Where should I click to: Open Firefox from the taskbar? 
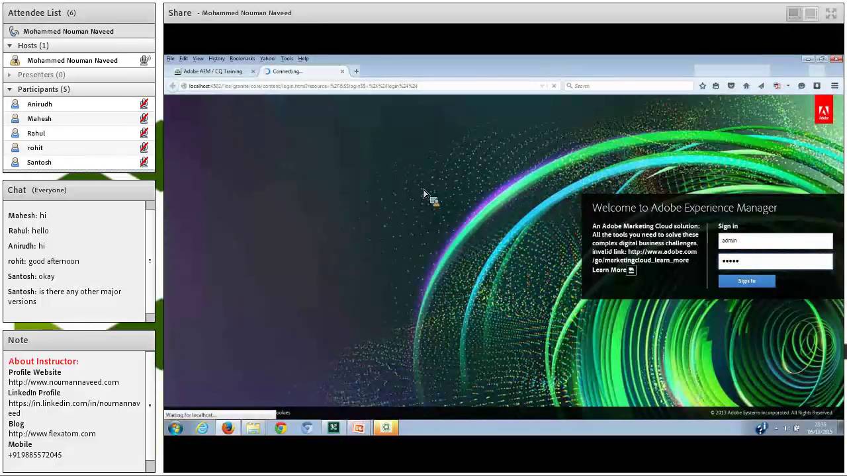click(228, 428)
